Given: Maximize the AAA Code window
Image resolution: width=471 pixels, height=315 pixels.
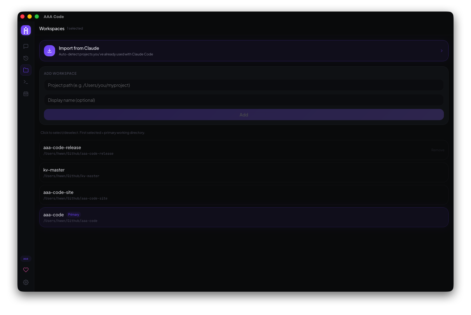Looking at the screenshot, I should click(37, 16).
